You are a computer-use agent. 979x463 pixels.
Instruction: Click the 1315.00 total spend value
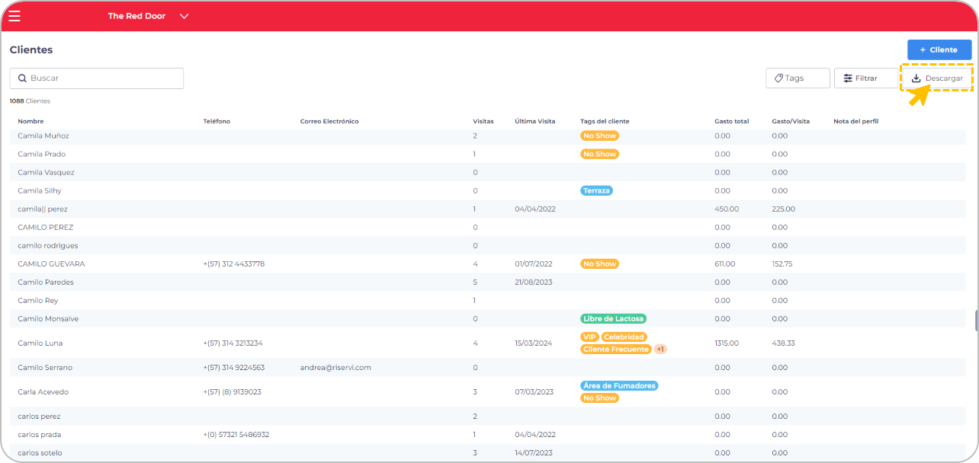point(727,343)
